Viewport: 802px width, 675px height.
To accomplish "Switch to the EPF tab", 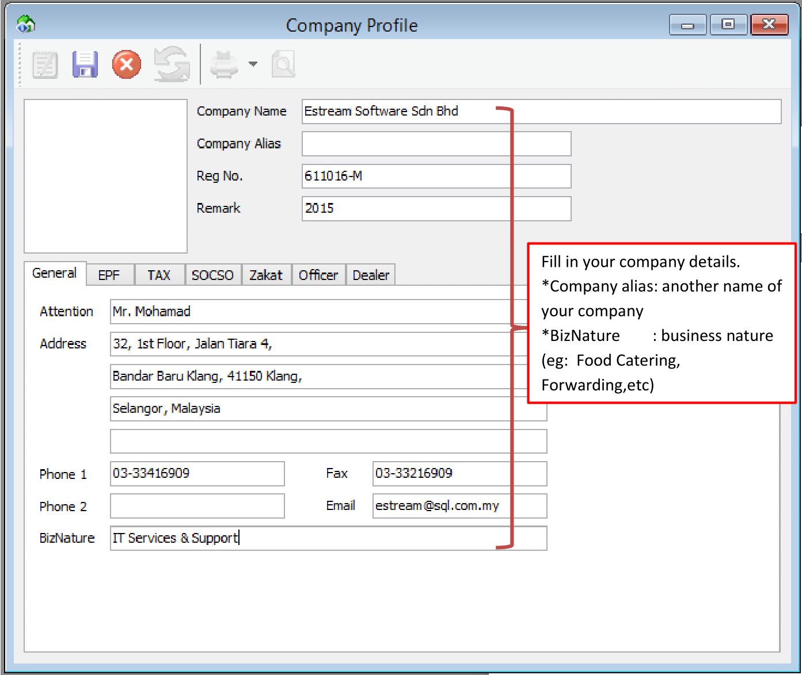I will [109, 275].
